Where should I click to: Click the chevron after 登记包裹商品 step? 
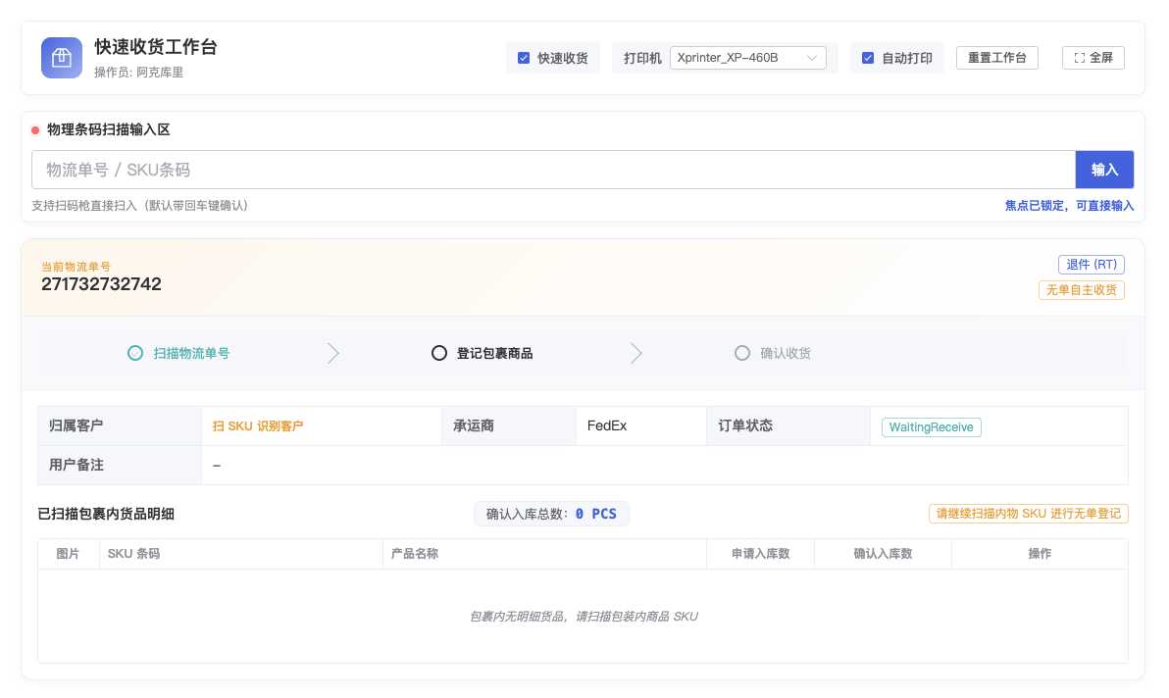[x=635, y=353]
